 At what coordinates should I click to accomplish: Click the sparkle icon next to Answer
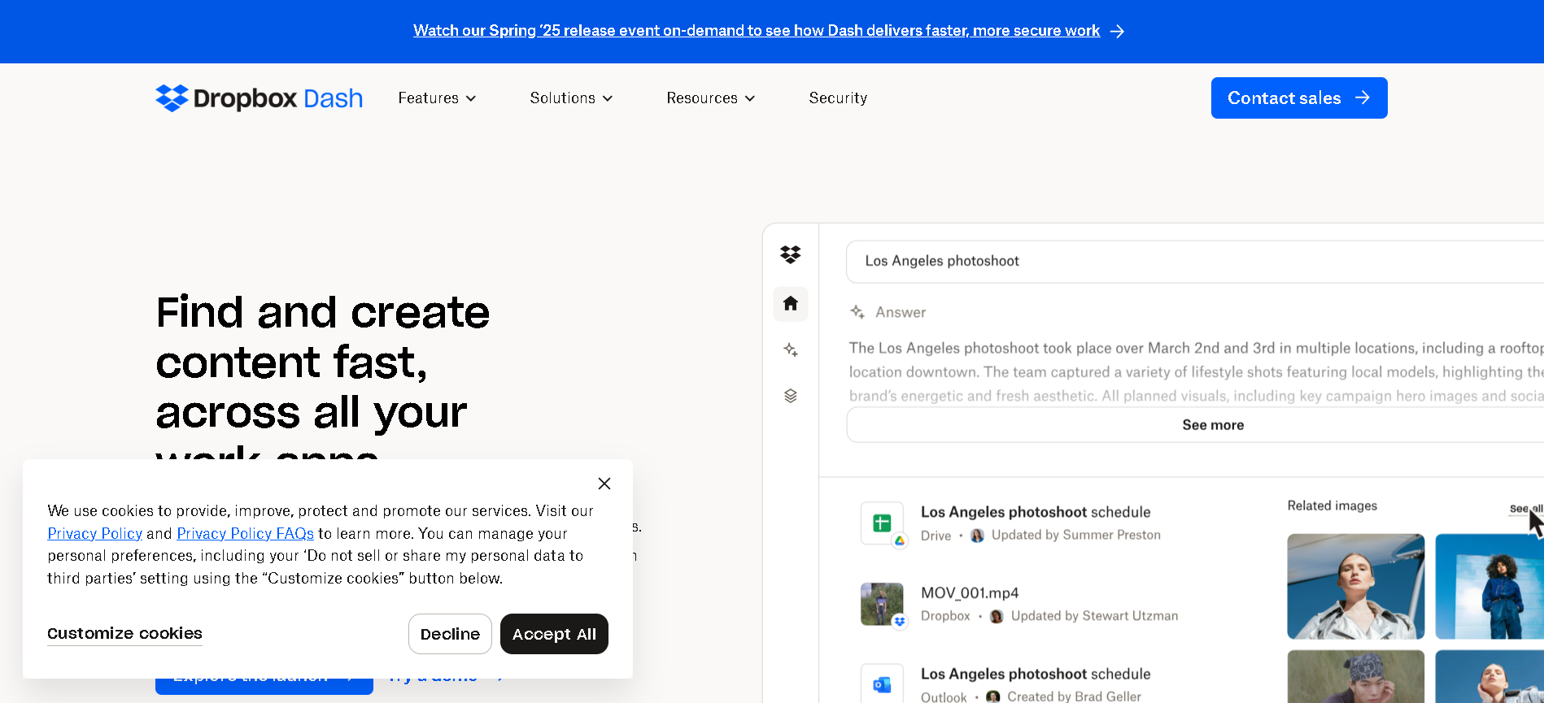tap(857, 312)
